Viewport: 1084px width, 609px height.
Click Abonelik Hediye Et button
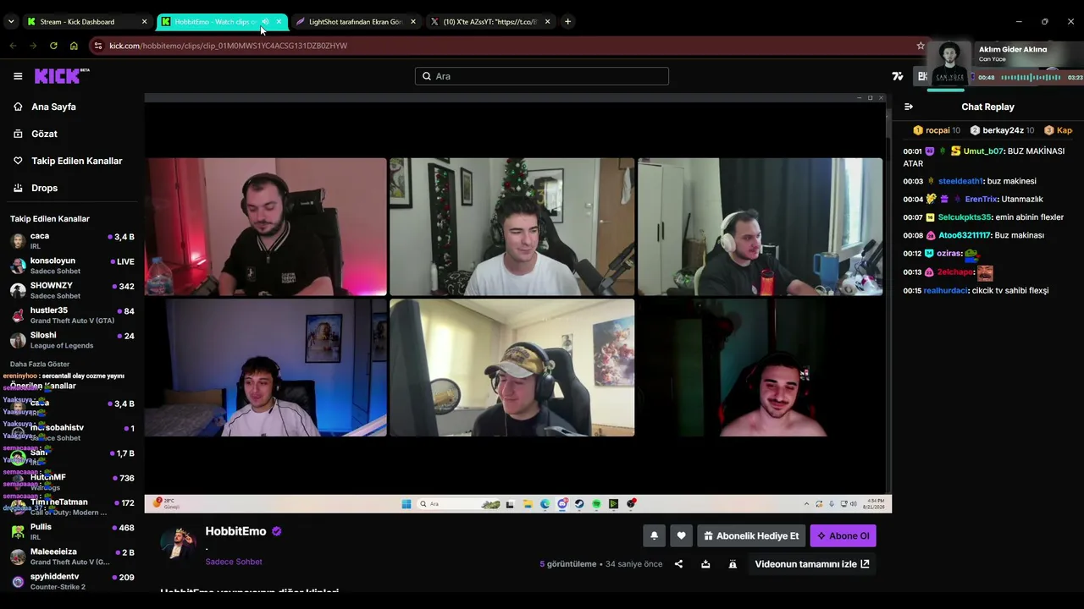pyautogui.click(x=751, y=535)
